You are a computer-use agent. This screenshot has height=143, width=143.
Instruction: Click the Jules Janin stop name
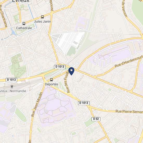42,21
